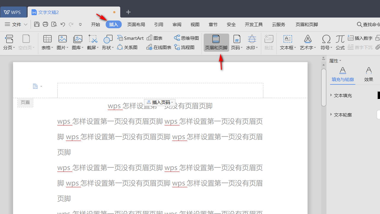
Task: Insert a page break (分页)
Action: 9,42
